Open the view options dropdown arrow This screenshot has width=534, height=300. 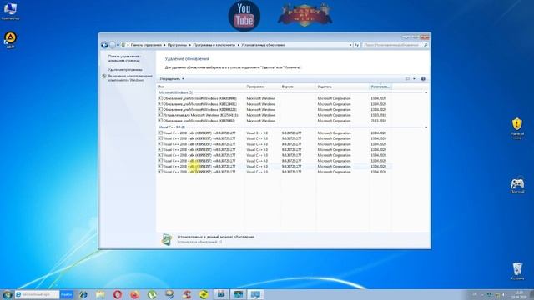click(414, 79)
